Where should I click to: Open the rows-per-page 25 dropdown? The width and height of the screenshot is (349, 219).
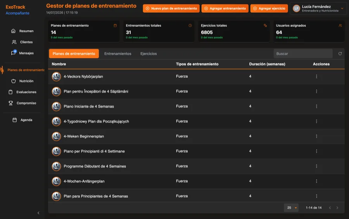pos(291,208)
